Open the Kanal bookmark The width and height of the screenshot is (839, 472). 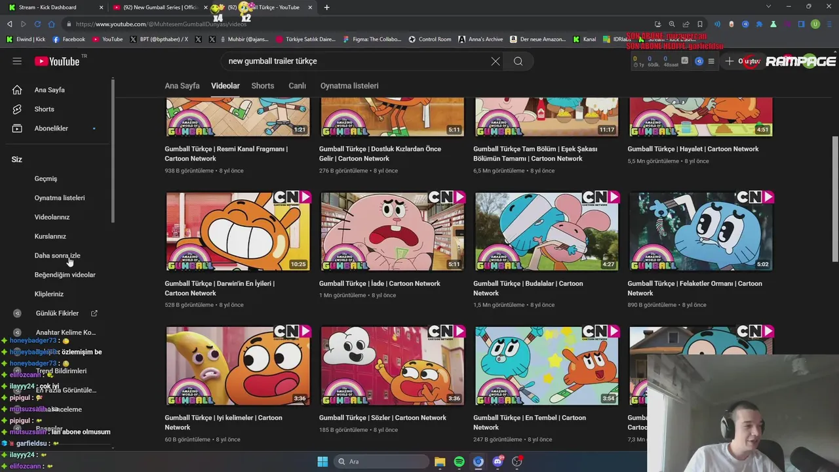[x=585, y=39]
